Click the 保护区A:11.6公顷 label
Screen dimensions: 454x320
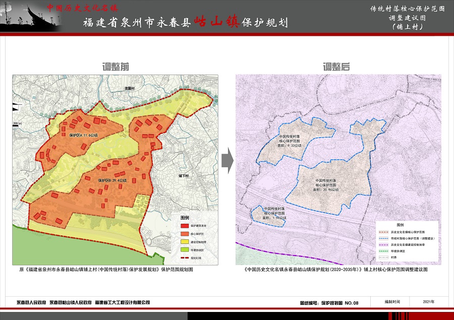click(x=83, y=136)
